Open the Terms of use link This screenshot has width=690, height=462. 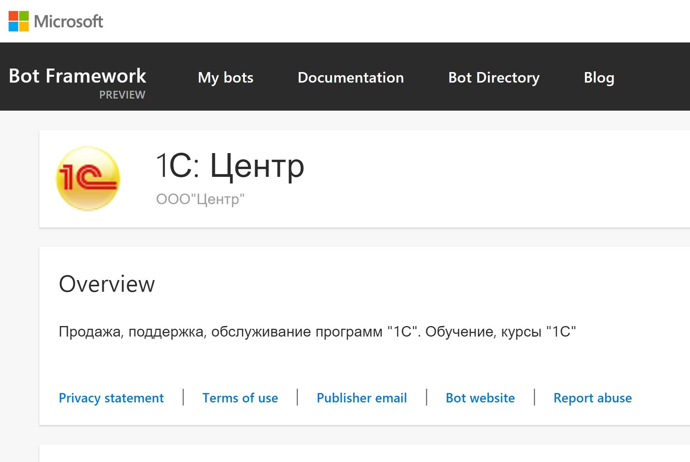coord(240,398)
